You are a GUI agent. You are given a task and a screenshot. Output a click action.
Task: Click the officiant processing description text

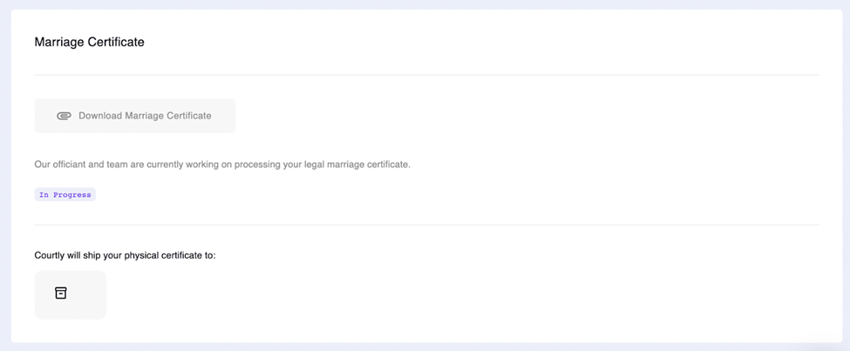click(222, 164)
